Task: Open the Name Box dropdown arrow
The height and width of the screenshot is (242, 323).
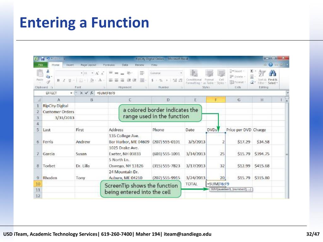Action: point(71,93)
